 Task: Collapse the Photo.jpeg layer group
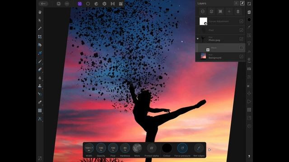click(198, 39)
